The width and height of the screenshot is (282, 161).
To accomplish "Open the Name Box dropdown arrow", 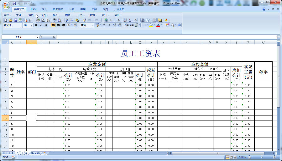I will [37, 37].
